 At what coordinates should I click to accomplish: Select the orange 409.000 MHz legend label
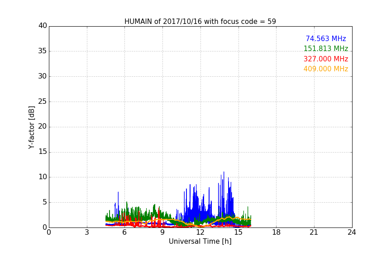pos(326,69)
